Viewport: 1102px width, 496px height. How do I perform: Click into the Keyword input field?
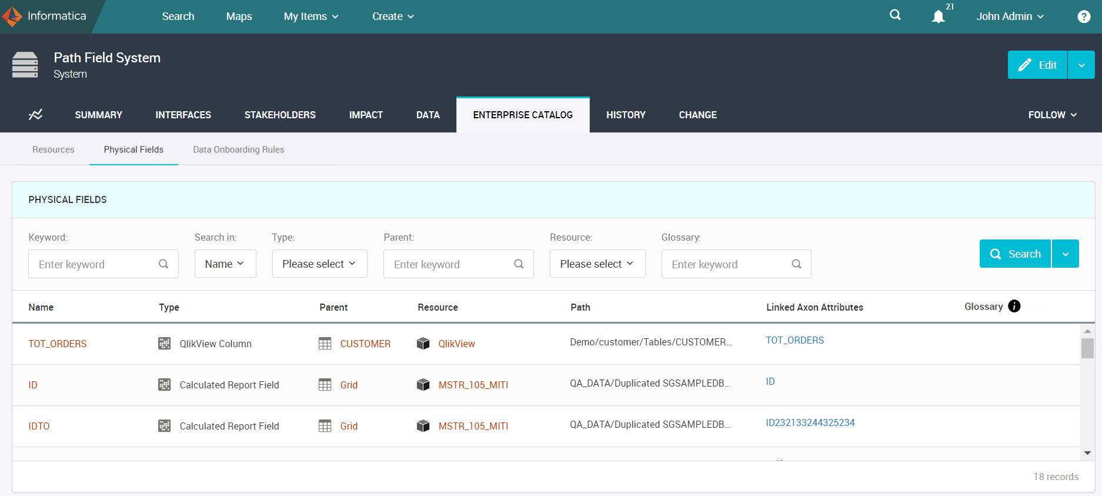coord(103,264)
